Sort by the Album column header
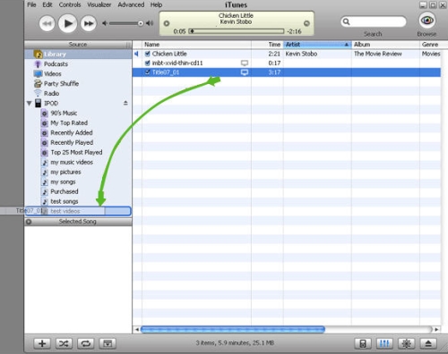Image resolution: width=448 pixels, height=354 pixels. [385, 45]
